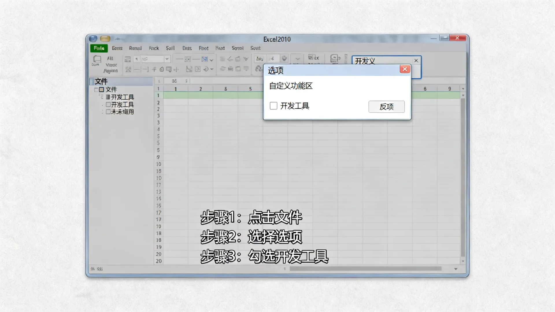Click the small expander before filled 开发工具 item

pyautogui.click(x=102, y=97)
